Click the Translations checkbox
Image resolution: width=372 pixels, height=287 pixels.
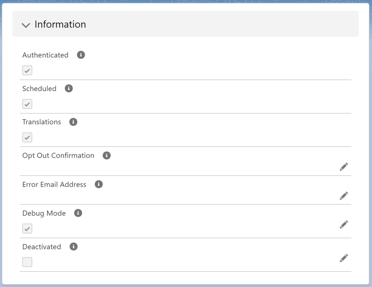click(x=27, y=137)
